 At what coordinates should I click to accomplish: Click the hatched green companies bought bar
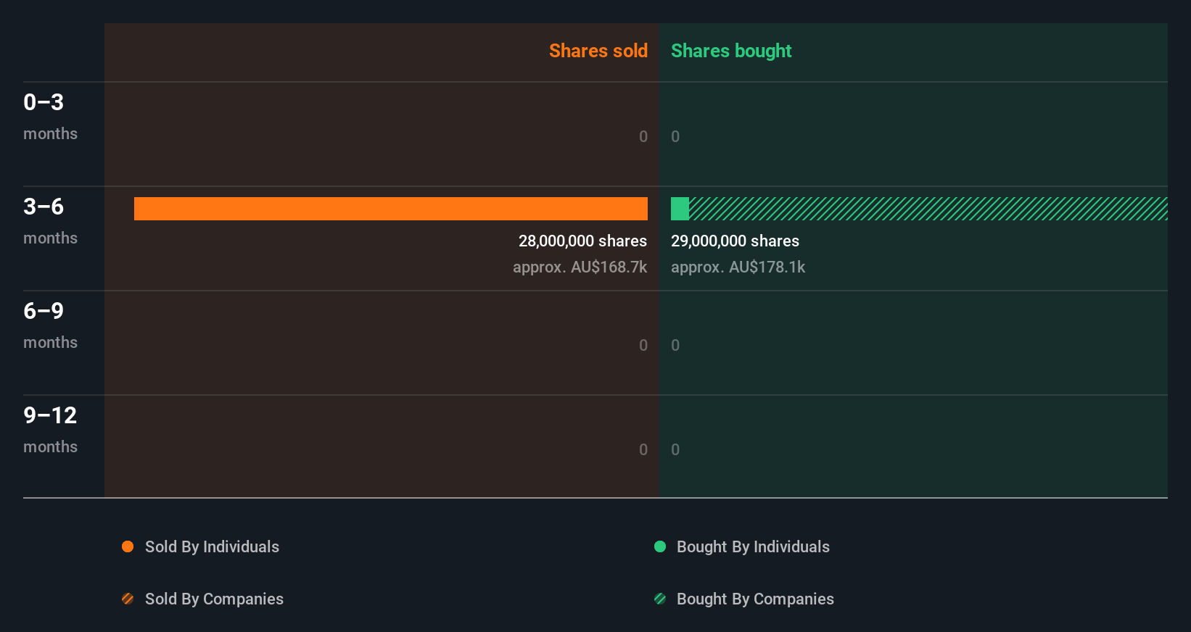[x=928, y=209]
